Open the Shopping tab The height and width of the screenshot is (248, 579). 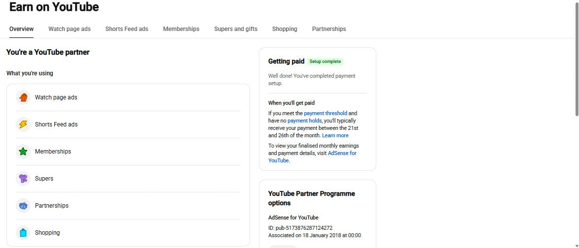tap(285, 29)
